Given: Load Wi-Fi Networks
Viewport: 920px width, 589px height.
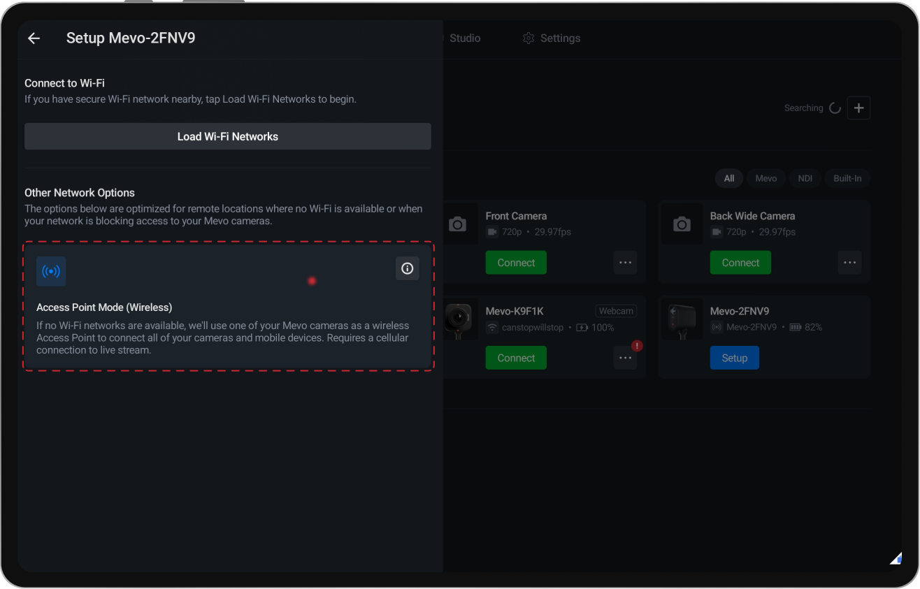Looking at the screenshot, I should 228,136.
